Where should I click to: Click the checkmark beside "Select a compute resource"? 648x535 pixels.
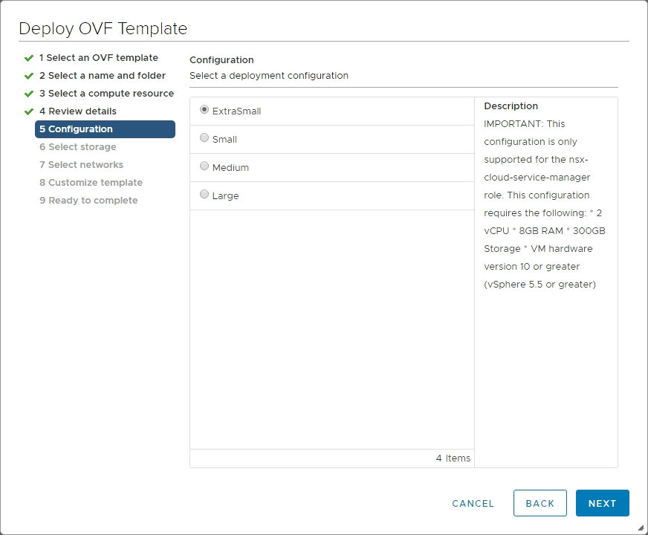click(29, 93)
